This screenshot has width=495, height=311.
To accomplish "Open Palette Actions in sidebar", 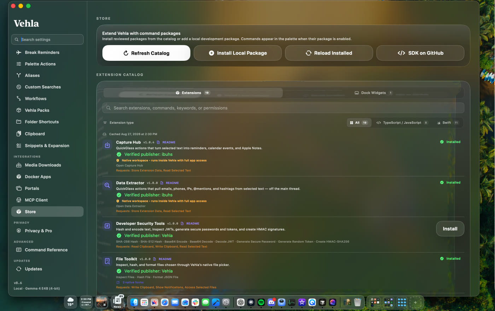I will 47,64.
